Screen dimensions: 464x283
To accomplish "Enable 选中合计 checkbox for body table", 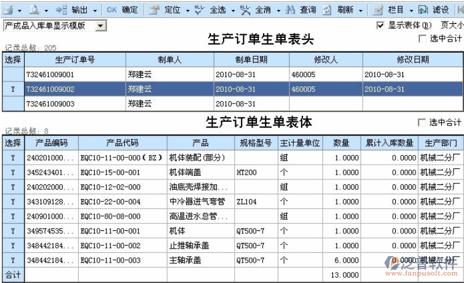I will [422, 123].
